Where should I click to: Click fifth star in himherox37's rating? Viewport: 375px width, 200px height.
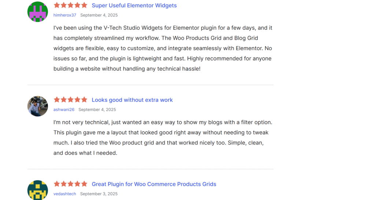pos(84,5)
